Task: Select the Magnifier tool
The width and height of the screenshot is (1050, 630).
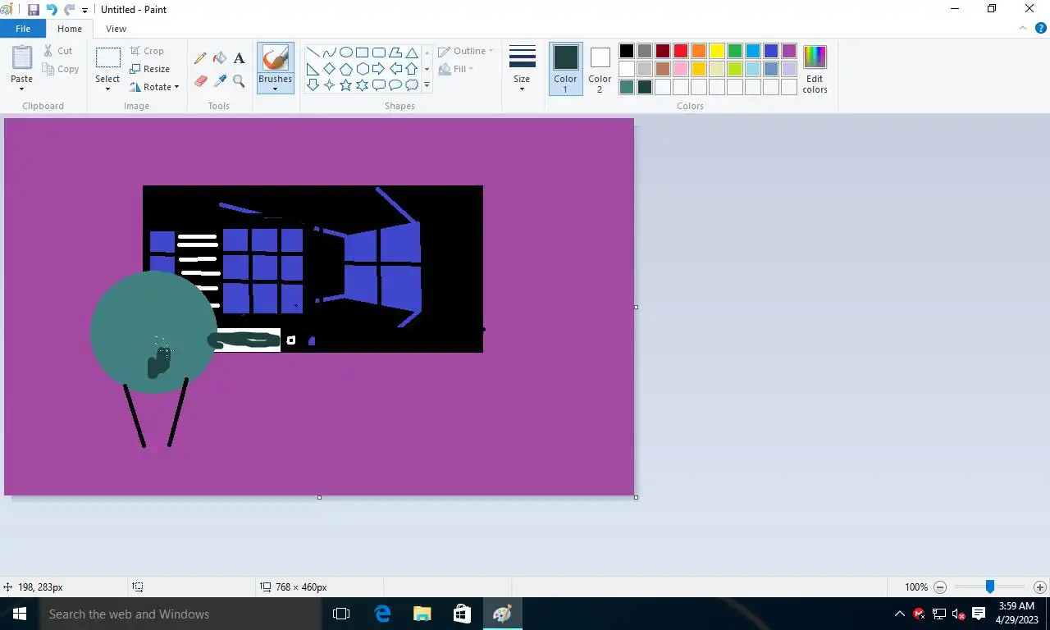Action: [239, 81]
